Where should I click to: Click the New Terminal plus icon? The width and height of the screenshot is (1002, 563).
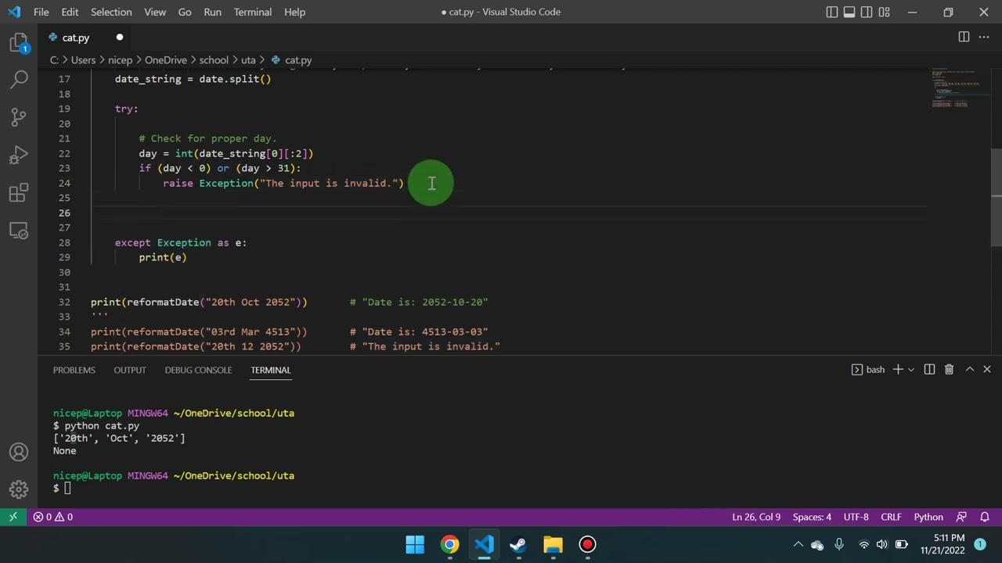click(x=898, y=369)
